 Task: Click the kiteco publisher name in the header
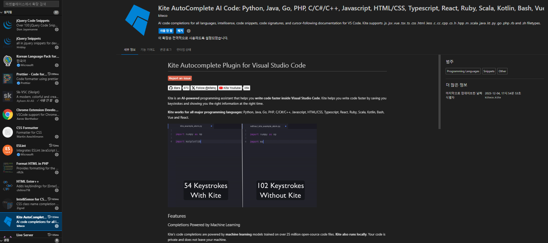coord(163,16)
